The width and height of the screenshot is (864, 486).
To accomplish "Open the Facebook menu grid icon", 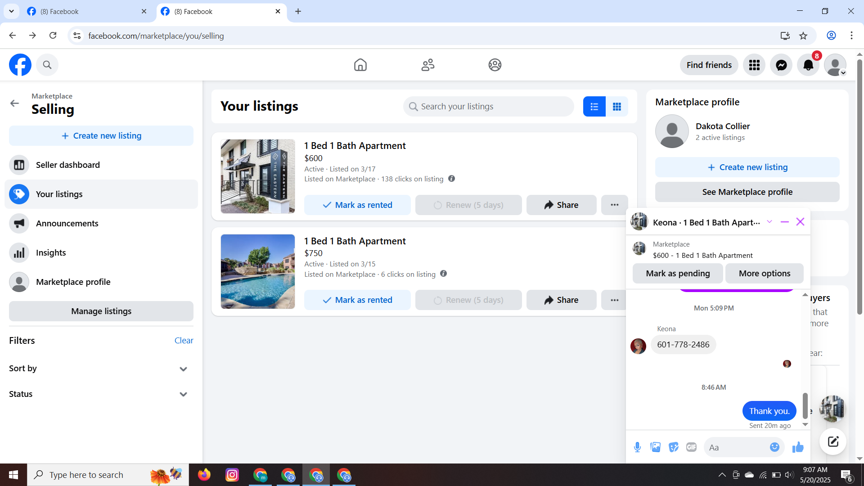I will [754, 65].
